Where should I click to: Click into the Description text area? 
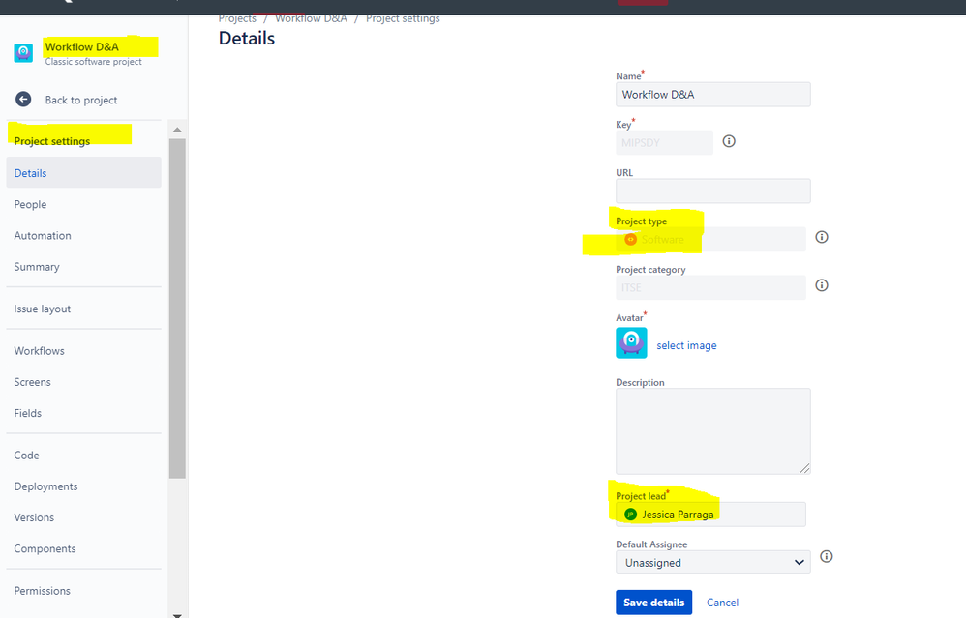(712, 431)
